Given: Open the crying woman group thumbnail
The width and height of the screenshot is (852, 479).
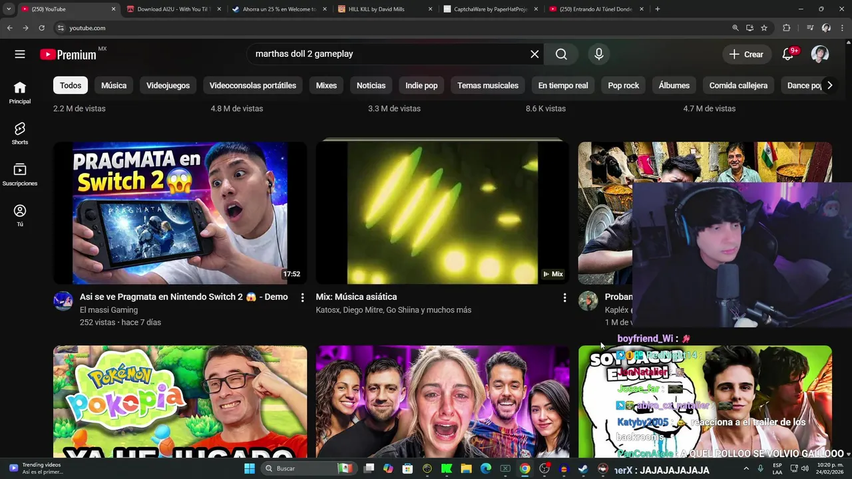Looking at the screenshot, I should [x=442, y=402].
